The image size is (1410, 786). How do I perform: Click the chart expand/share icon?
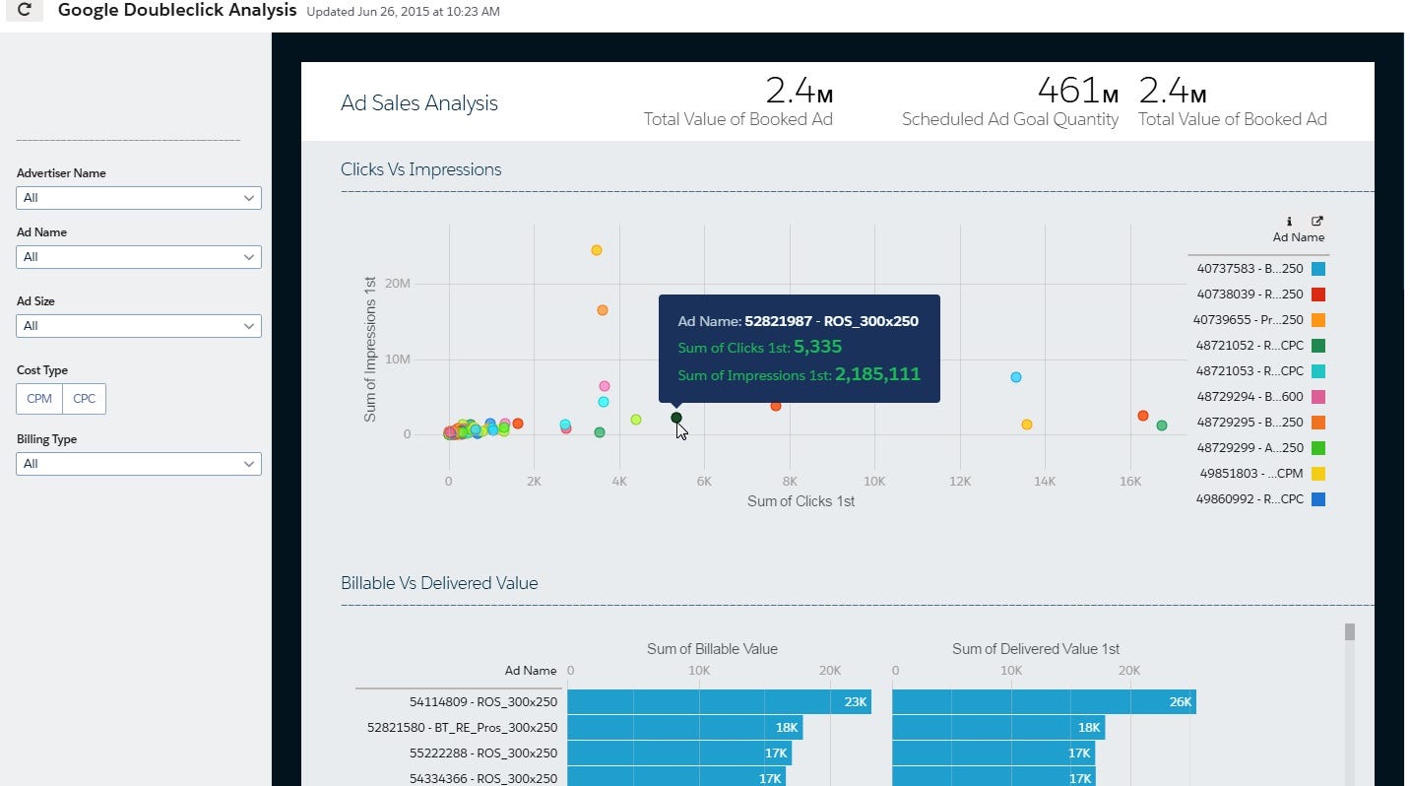1317,222
